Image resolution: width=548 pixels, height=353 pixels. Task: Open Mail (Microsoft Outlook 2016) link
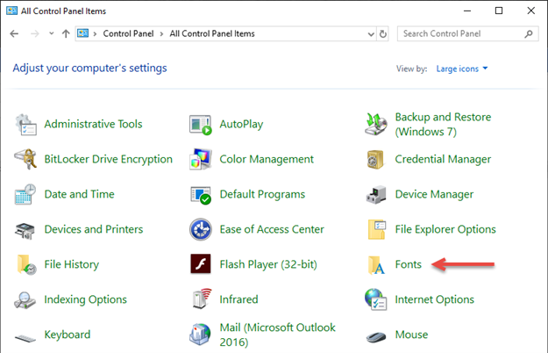pos(278,335)
